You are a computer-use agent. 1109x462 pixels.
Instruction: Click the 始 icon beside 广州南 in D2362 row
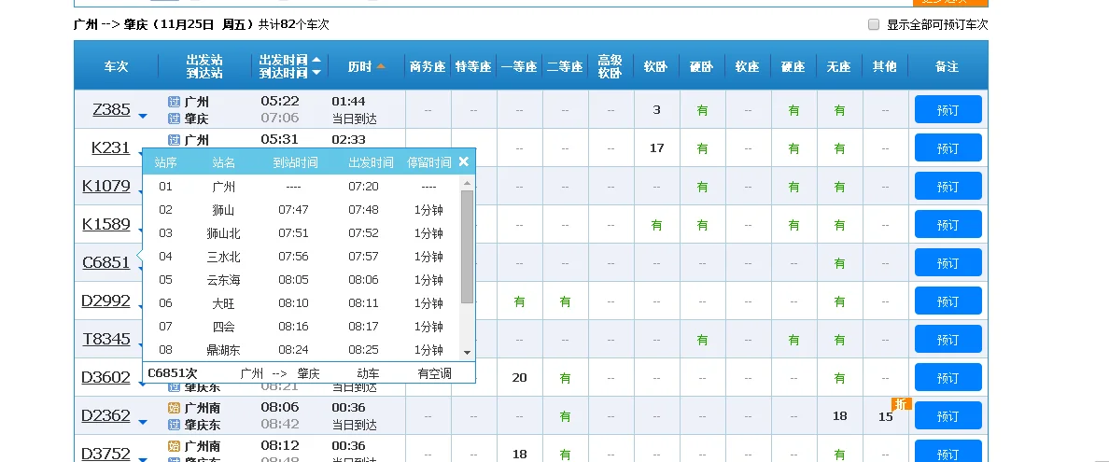[x=174, y=408]
